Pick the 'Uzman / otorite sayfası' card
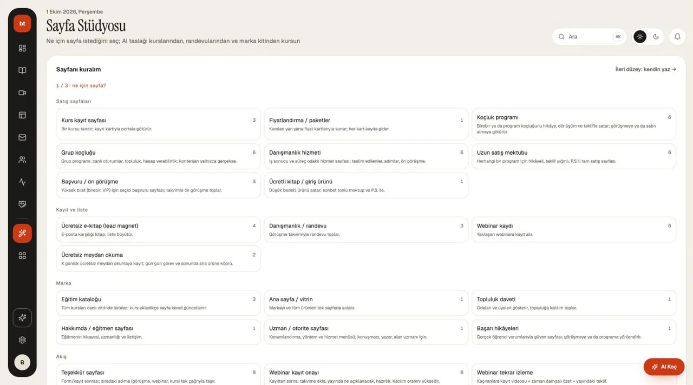Image resolution: width=693 pixels, height=385 pixels. click(x=366, y=332)
